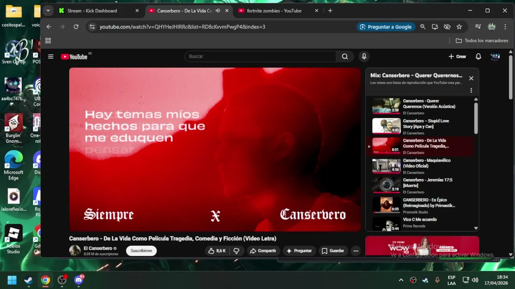Open Todos los marcadores folder
Screen dimensions: 515x289
(482, 41)
